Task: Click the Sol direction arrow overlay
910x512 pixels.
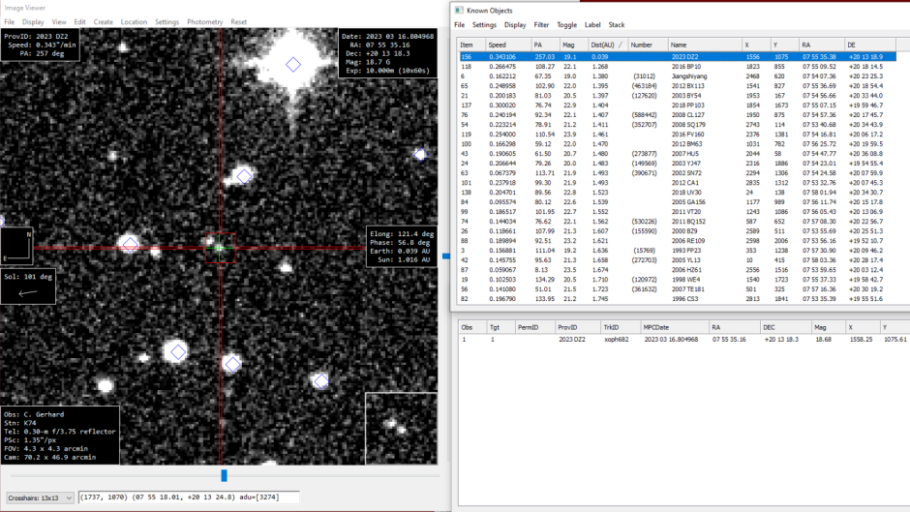Action: pos(30,291)
